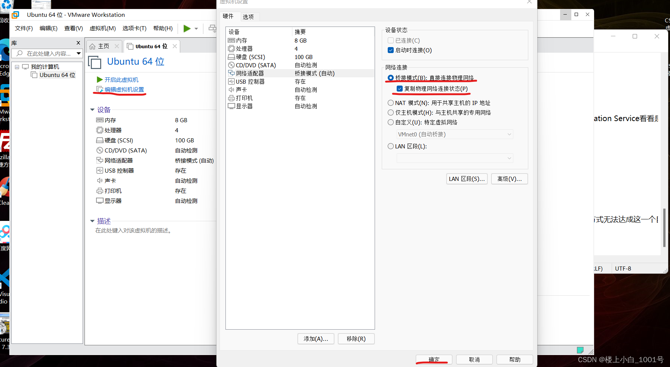The height and width of the screenshot is (367, 670).
Task: Click the 确定 button
Action: (434, 360)
